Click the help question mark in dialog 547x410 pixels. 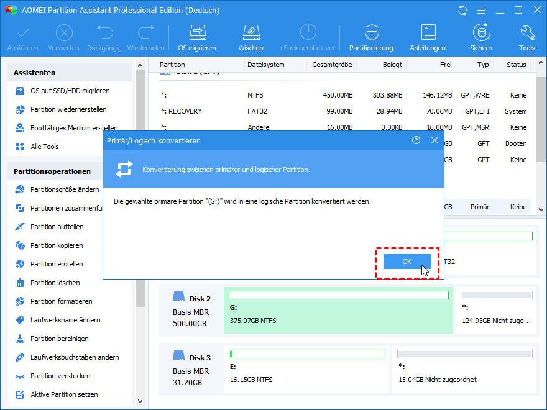[416, 140]
